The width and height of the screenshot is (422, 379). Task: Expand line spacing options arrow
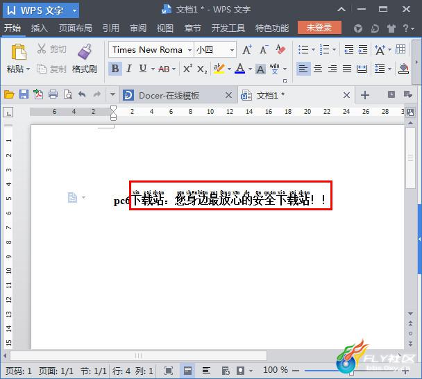[389, 69]
